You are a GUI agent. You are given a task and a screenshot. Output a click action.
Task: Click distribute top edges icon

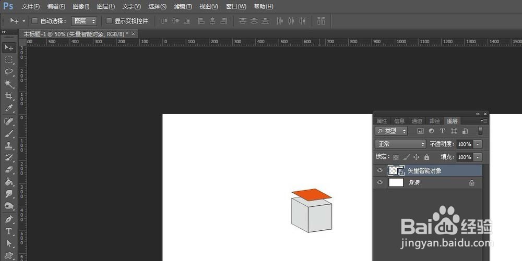click(243, 21)
